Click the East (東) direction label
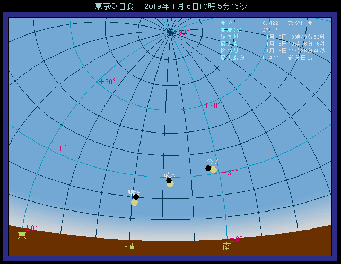 [22, 235]
